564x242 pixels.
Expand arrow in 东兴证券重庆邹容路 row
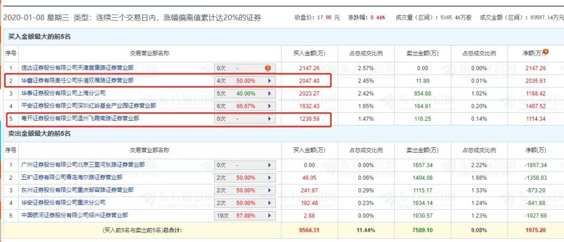click(x=269, y=190)
